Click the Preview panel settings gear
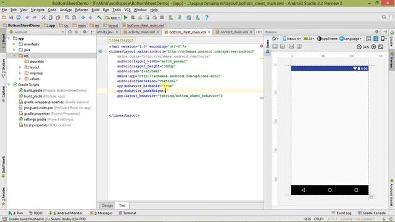The height and width of the screenshot is (222, 395). [377, 31]
